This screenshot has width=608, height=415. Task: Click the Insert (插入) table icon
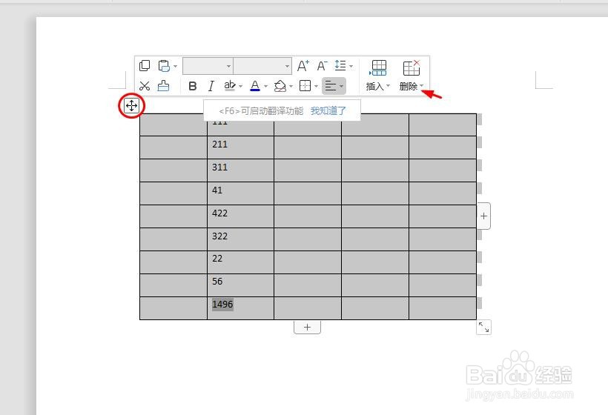coord(378,68)
